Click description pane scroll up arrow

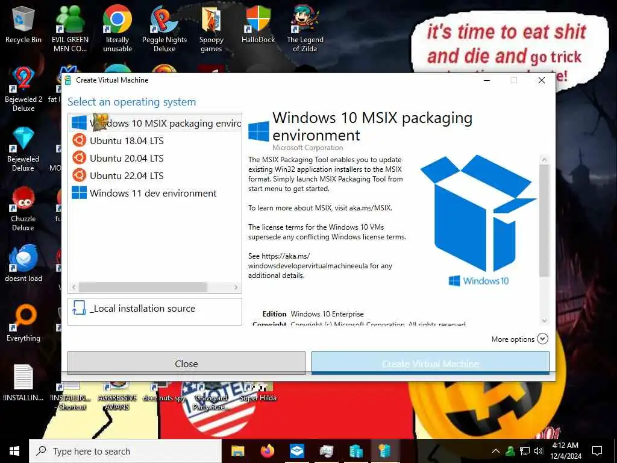pos(544,160)
